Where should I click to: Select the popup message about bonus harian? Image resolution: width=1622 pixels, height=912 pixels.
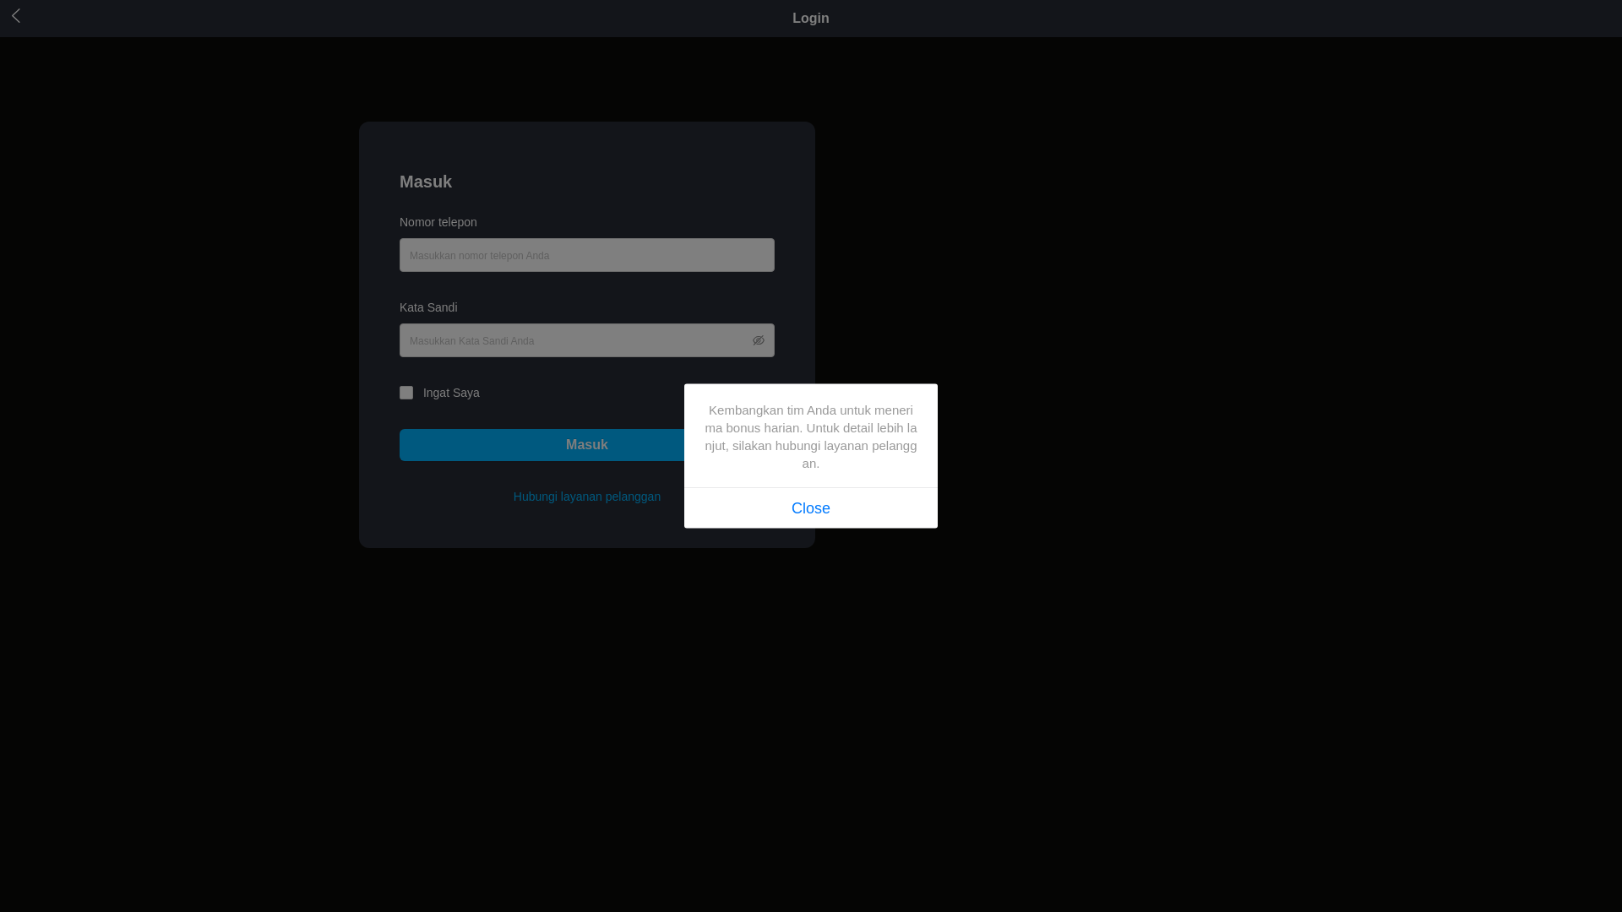tap(811, 437)
